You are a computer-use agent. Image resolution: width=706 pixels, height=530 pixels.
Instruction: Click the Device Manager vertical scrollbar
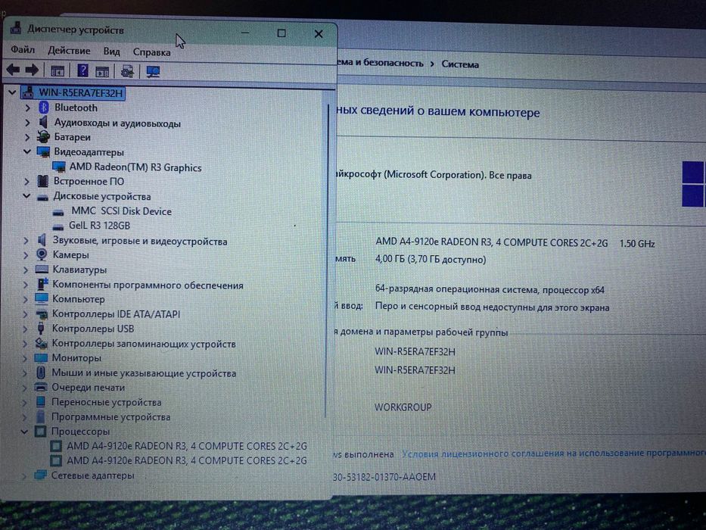click(x=327, y=261)
